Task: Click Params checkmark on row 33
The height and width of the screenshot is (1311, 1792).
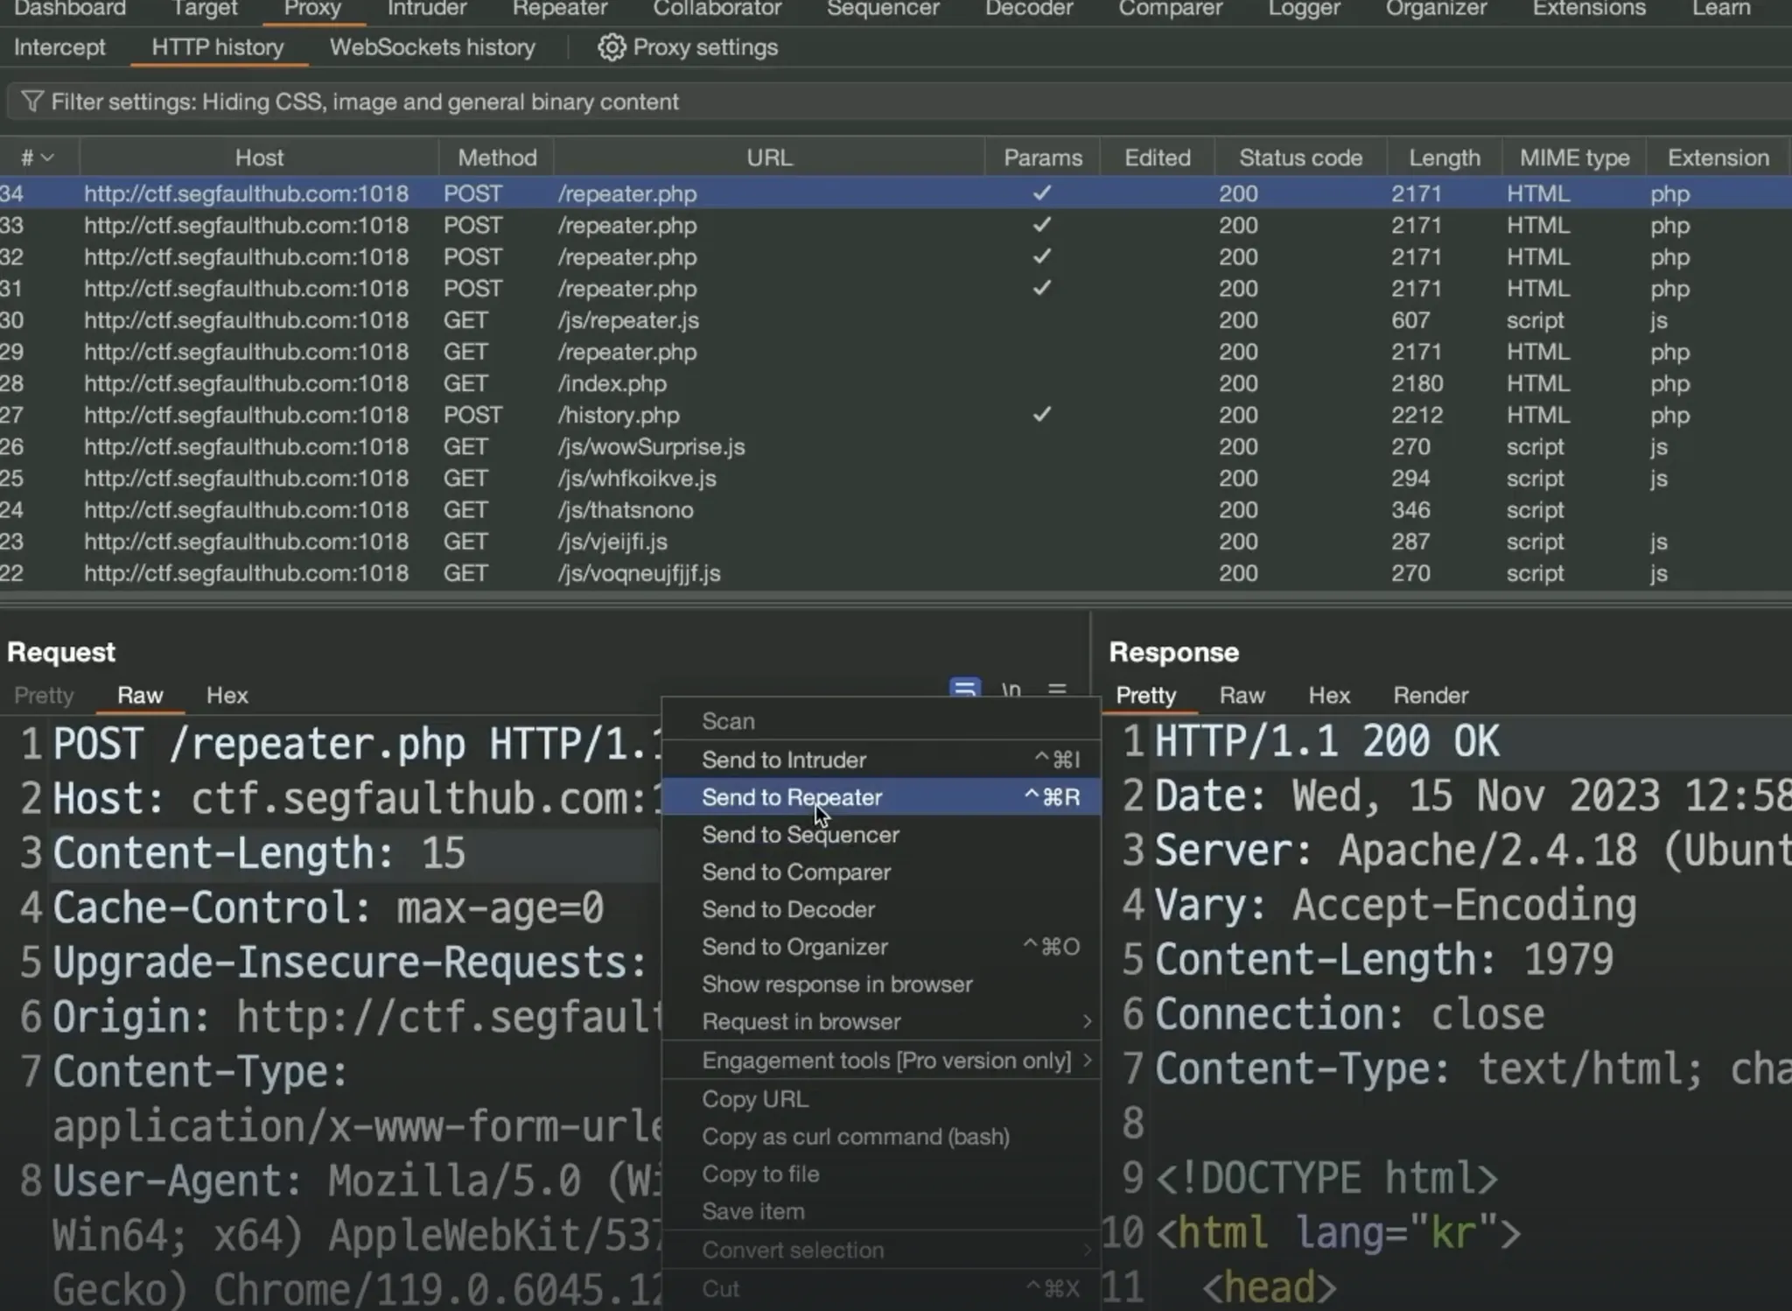Action: click(1041, 225)
